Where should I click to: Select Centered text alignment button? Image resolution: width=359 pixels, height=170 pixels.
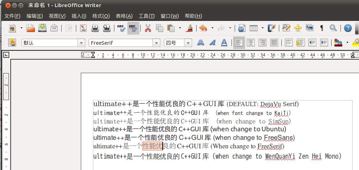tap(251, 43)
